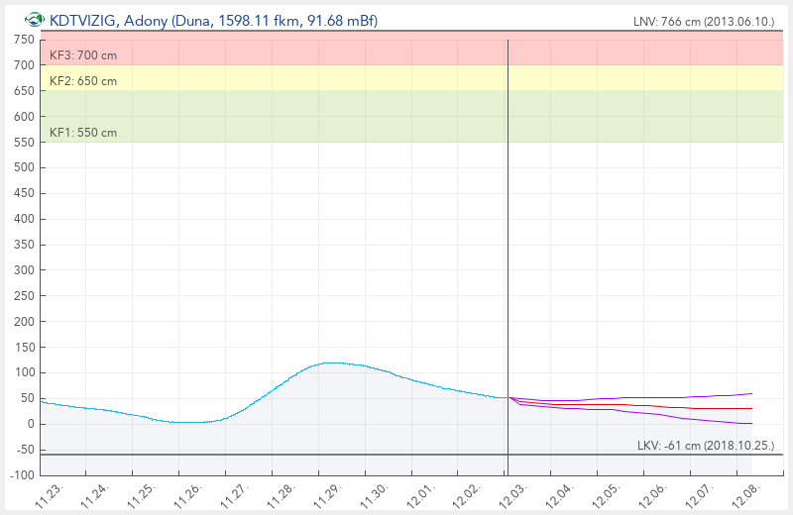793x515 pixels.
Task: Click the end of the upper purple forecast line
Action: [751, 393]
